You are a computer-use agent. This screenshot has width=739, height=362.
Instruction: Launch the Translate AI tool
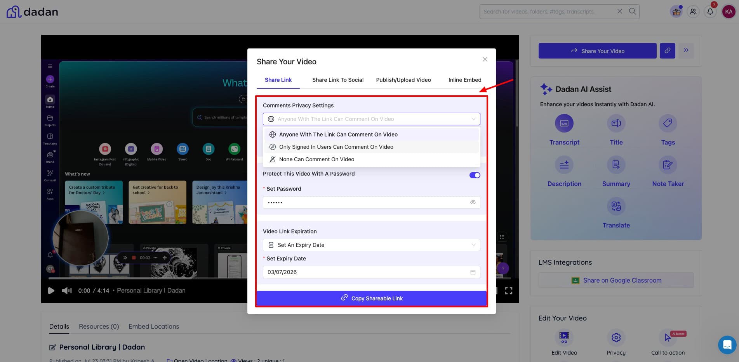coord(616,207)
